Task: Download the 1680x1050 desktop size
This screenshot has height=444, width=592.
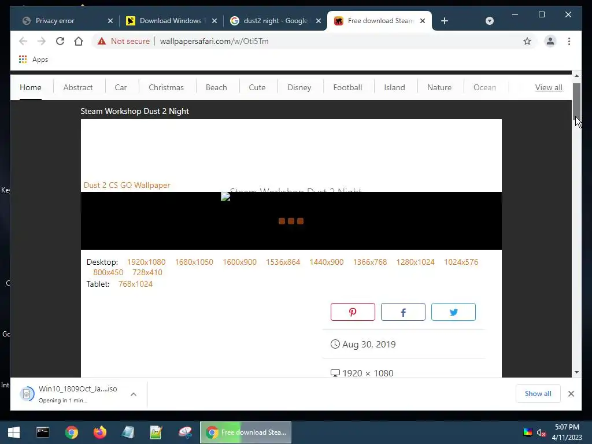Action: (x=194, y=262)
